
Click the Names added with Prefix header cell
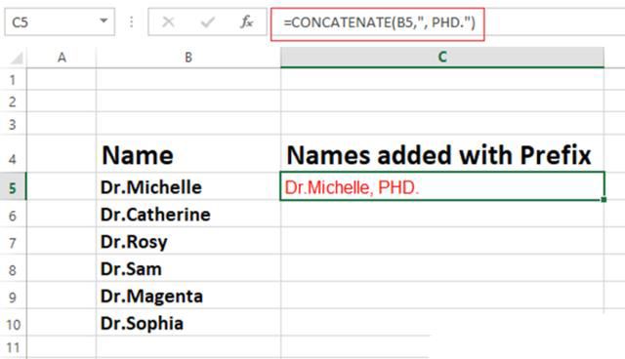pos(442,154)
